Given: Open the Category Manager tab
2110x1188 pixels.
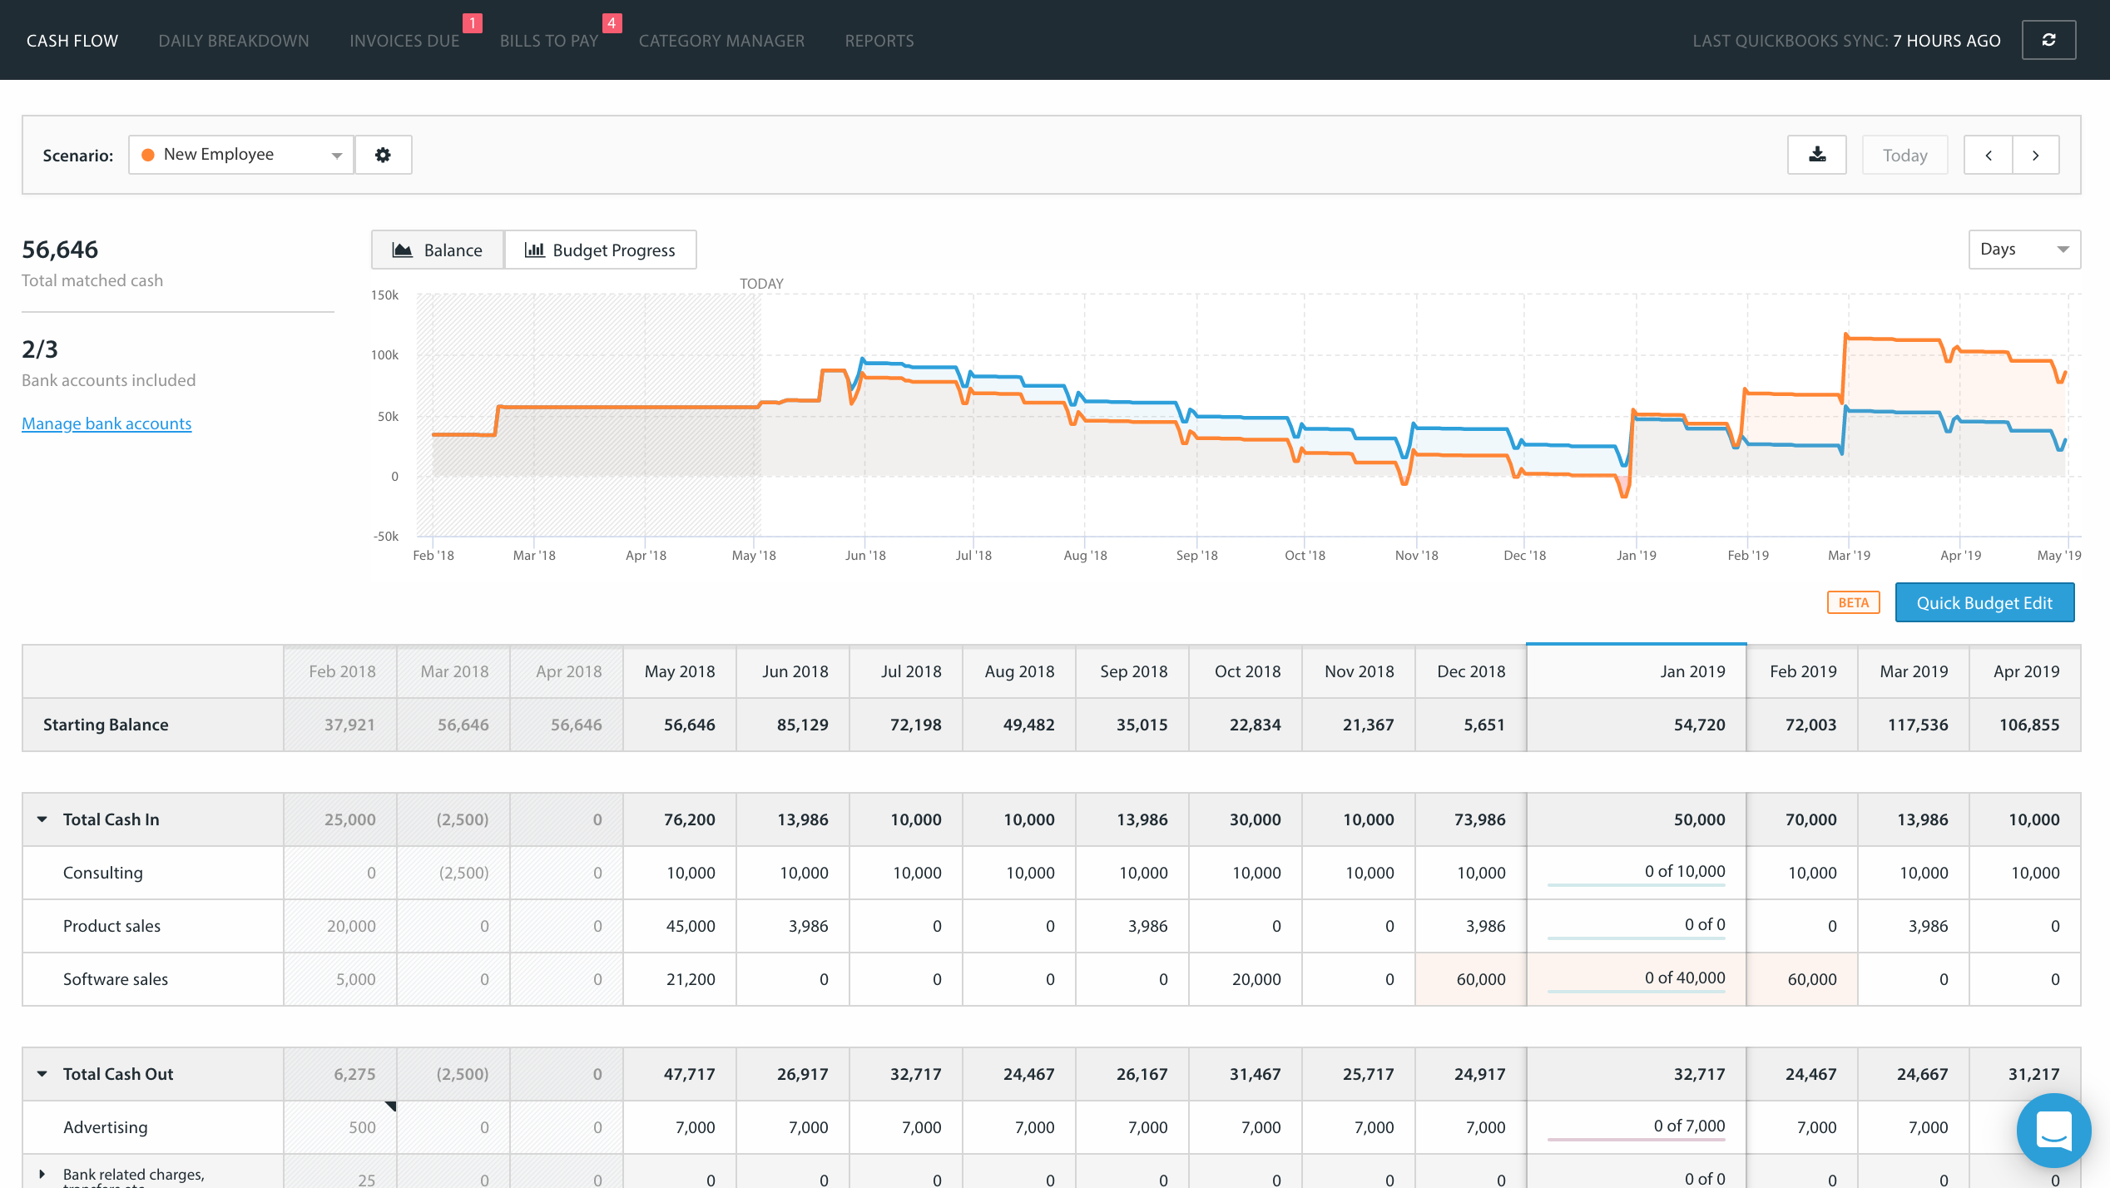Looking at the screenshot, I should [x=721, y=41].
